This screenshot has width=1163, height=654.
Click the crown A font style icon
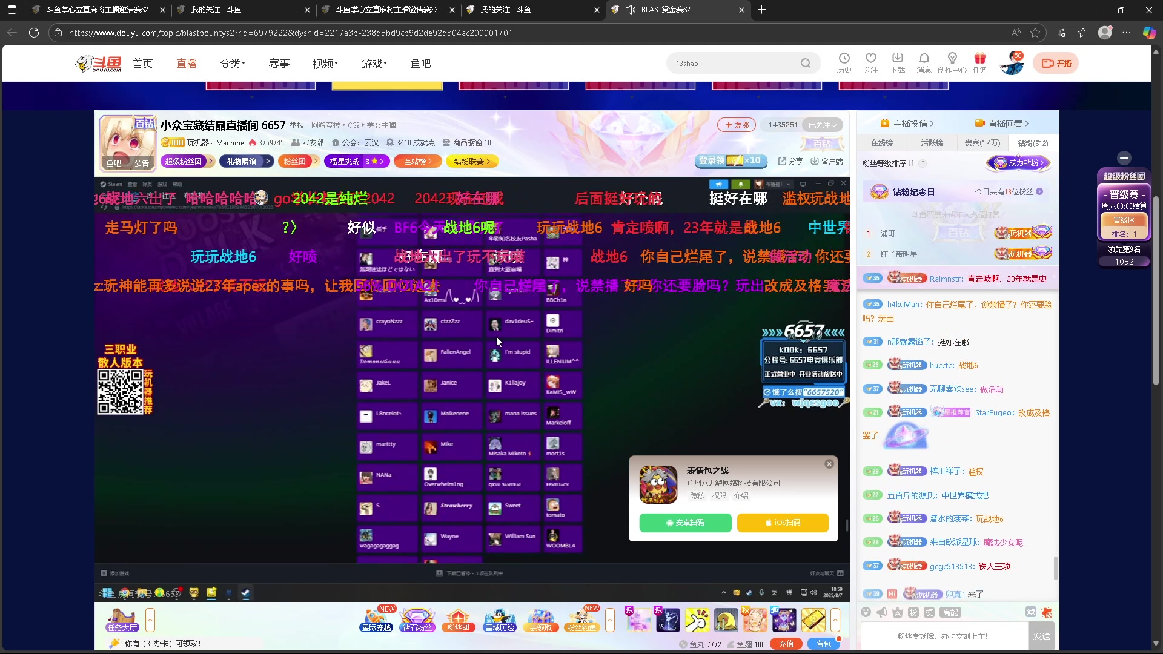(898, 612)
